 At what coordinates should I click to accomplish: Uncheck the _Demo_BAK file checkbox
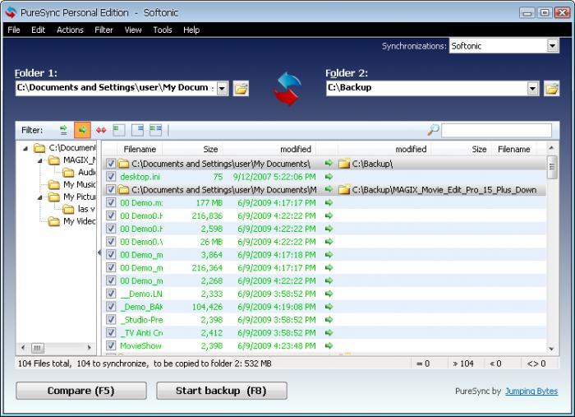[111, 307]
